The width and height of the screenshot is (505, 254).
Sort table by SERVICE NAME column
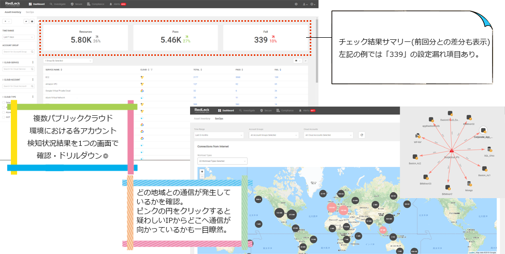coord(53,69)
